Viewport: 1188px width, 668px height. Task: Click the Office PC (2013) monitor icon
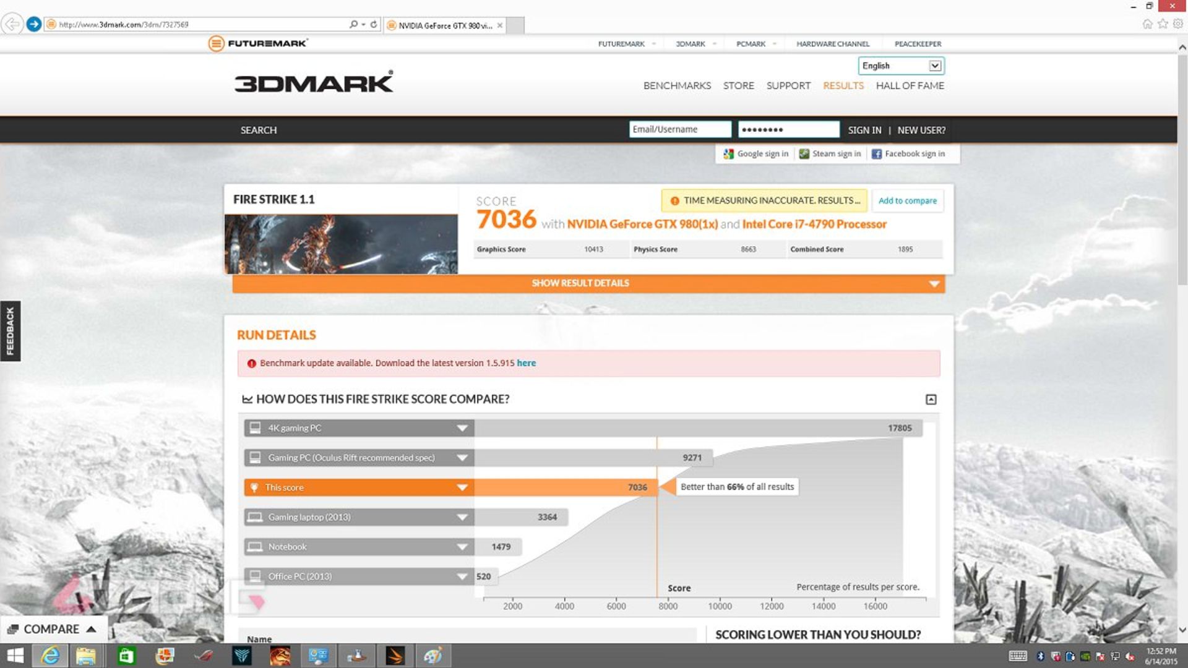(255, 576)
